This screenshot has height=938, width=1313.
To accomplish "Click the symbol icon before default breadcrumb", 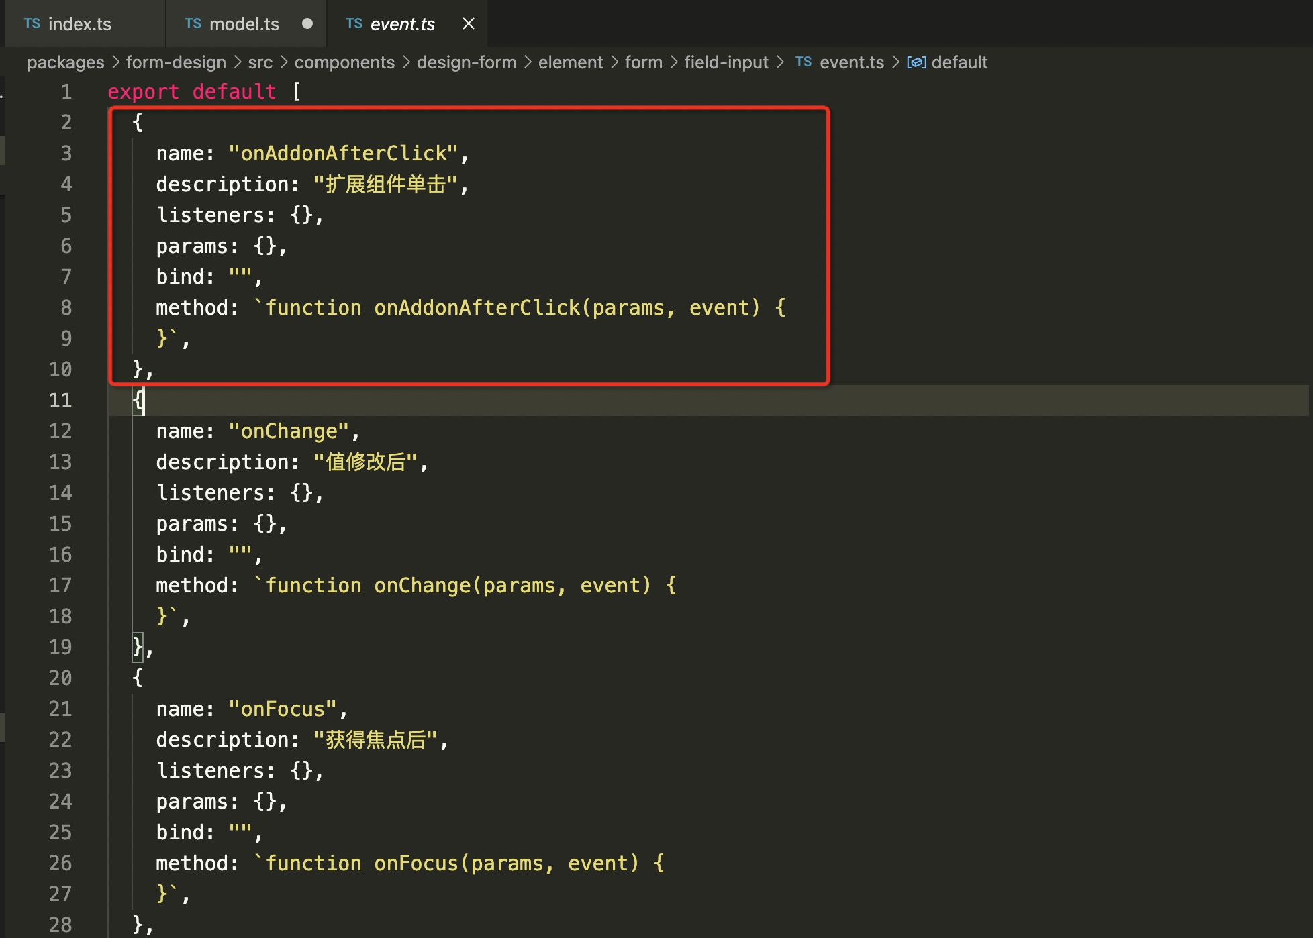I will [916, 62].
